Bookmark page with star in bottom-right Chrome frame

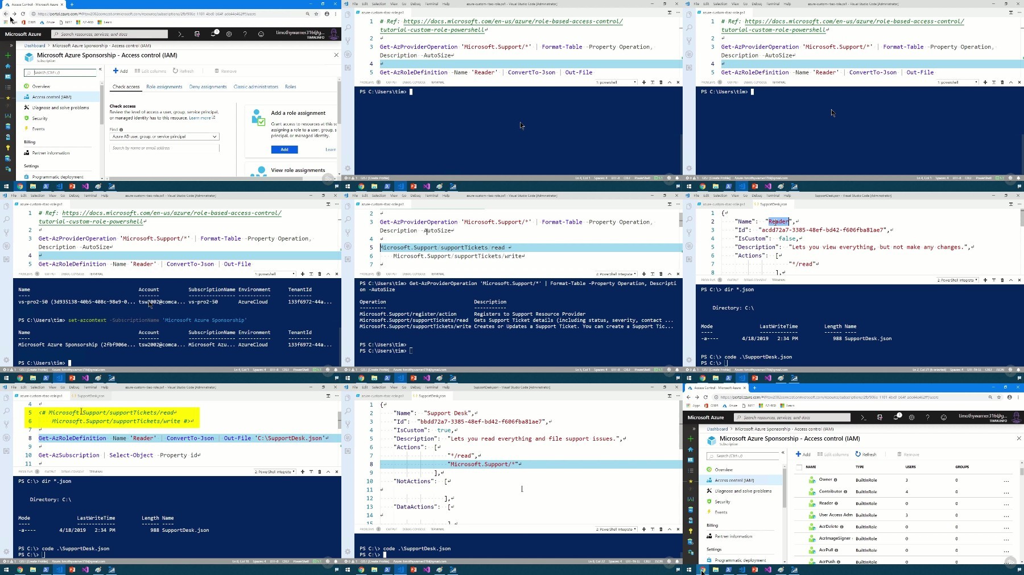[x=999, y=397]
